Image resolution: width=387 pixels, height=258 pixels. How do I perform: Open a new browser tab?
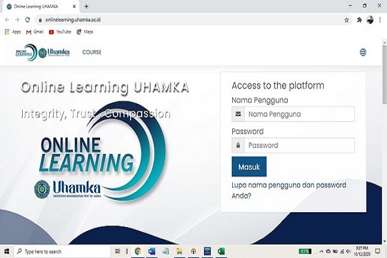[x=86, y=7]
